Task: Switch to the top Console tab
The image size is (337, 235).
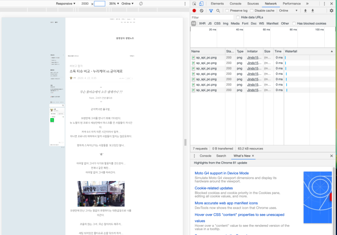Action: click(x=235, y=4)
